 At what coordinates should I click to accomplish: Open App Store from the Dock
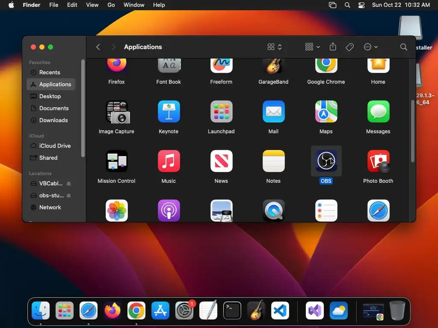(x=160, y=310)
